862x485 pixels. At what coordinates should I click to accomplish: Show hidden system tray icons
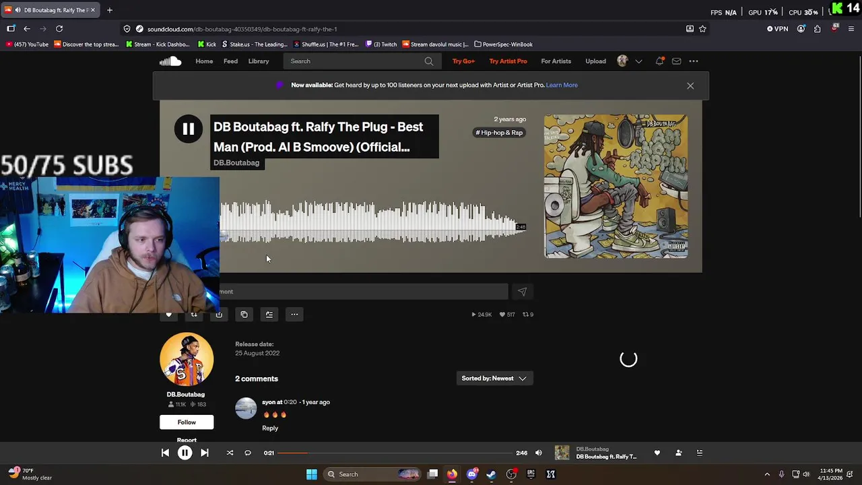766,474
